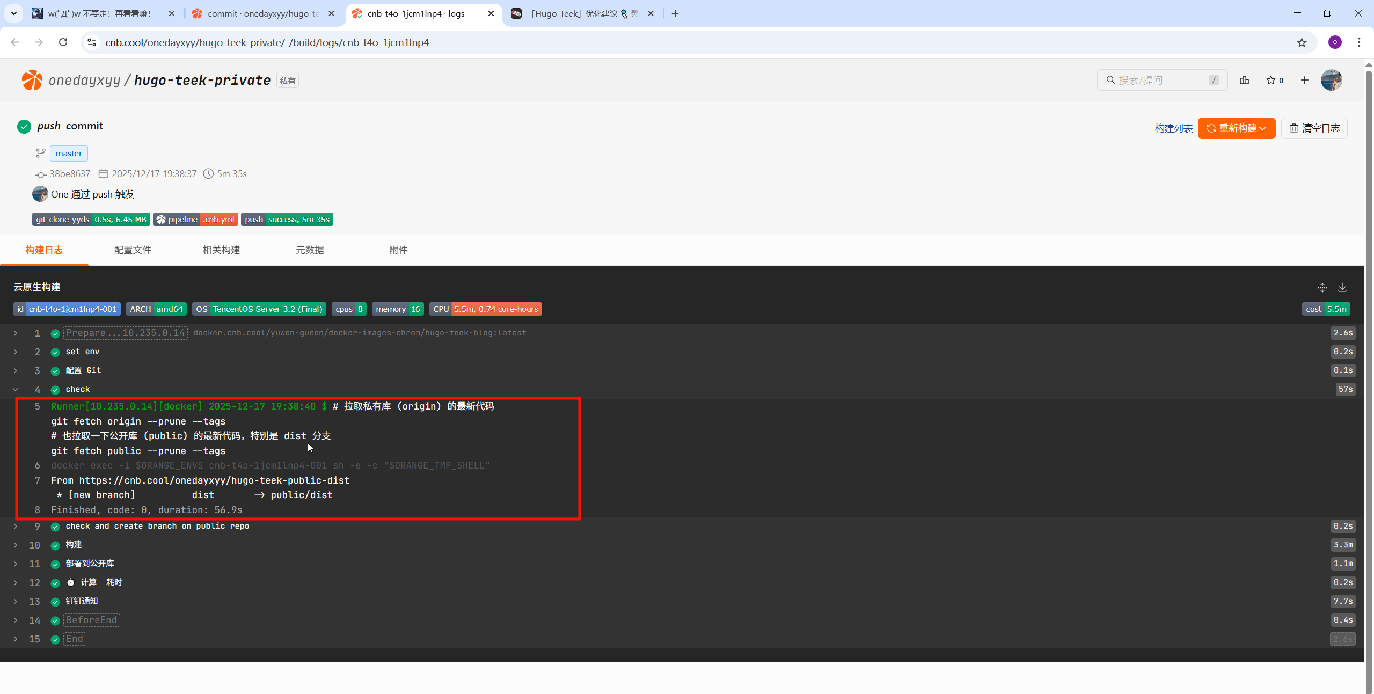The width and height of the screenshot is (1374, 694).
Task: Expand the 'set env' step
Action: [16, 352]
